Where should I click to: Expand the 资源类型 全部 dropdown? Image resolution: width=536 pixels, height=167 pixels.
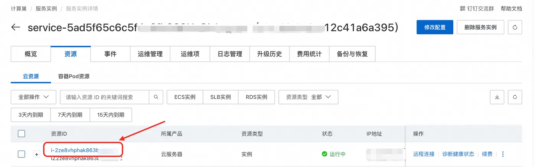tap(308, 97)
